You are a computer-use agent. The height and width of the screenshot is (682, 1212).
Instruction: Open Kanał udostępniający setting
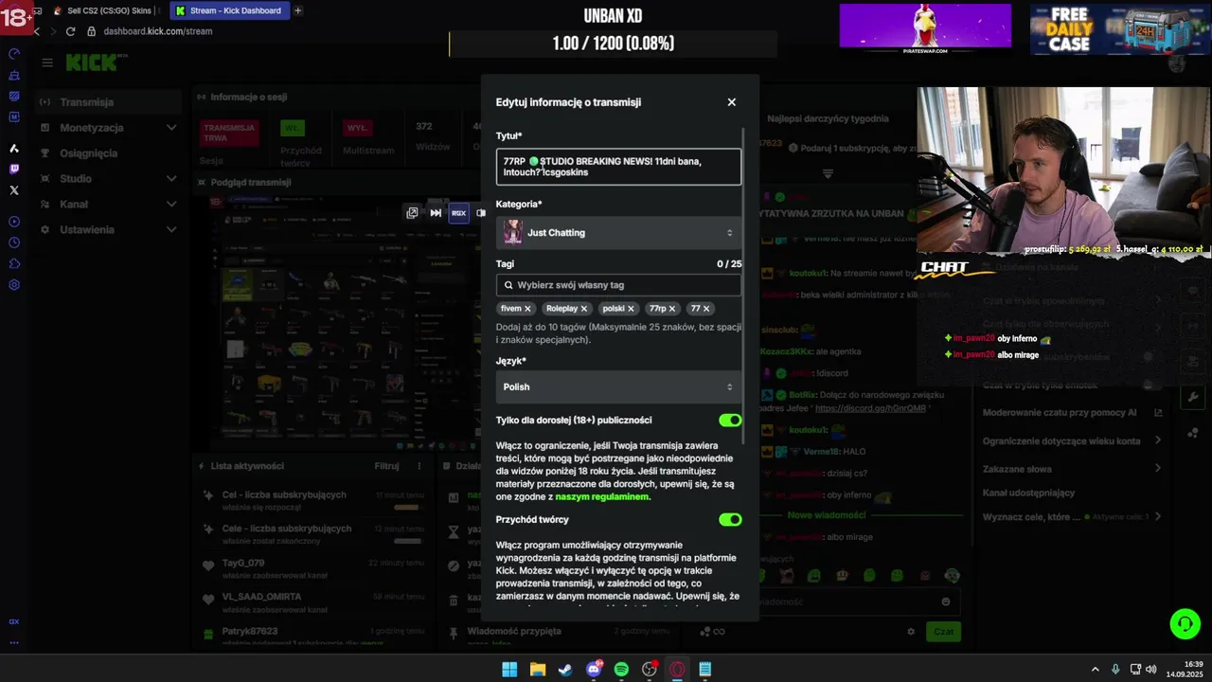(1029, 493)
